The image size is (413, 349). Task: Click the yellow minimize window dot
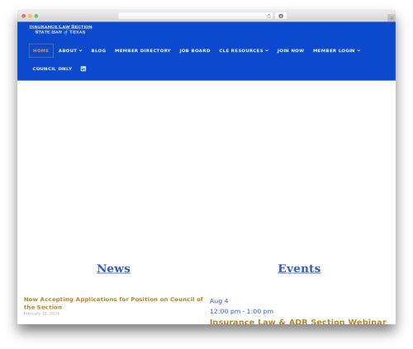(x=30, y=17)
